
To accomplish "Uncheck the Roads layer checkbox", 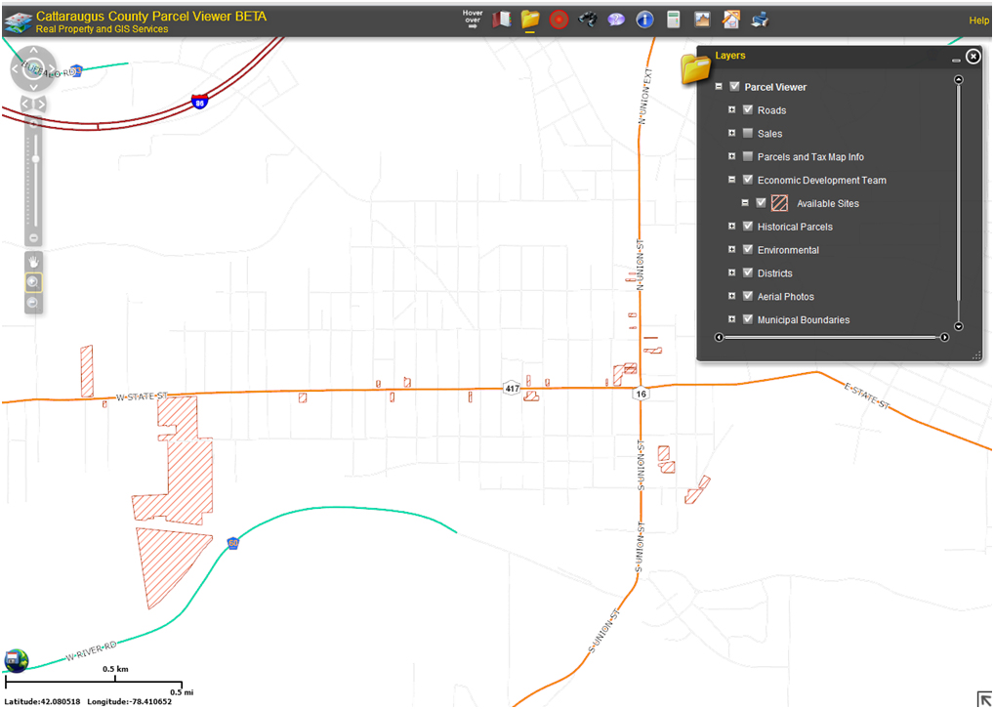I will click(x=748, y=110).
